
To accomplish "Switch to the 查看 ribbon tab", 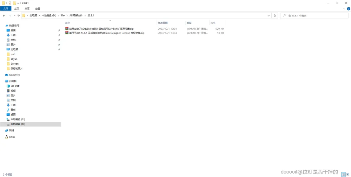I will pos(38,9).
